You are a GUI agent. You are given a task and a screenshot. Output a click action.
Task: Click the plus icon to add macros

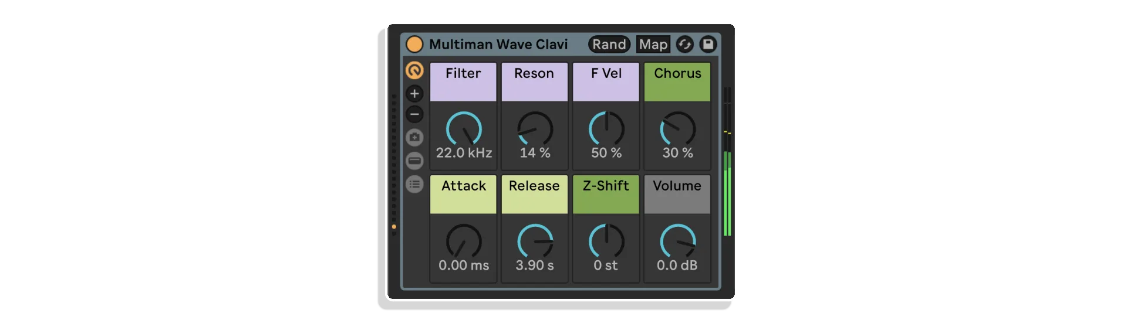(414, 93)
